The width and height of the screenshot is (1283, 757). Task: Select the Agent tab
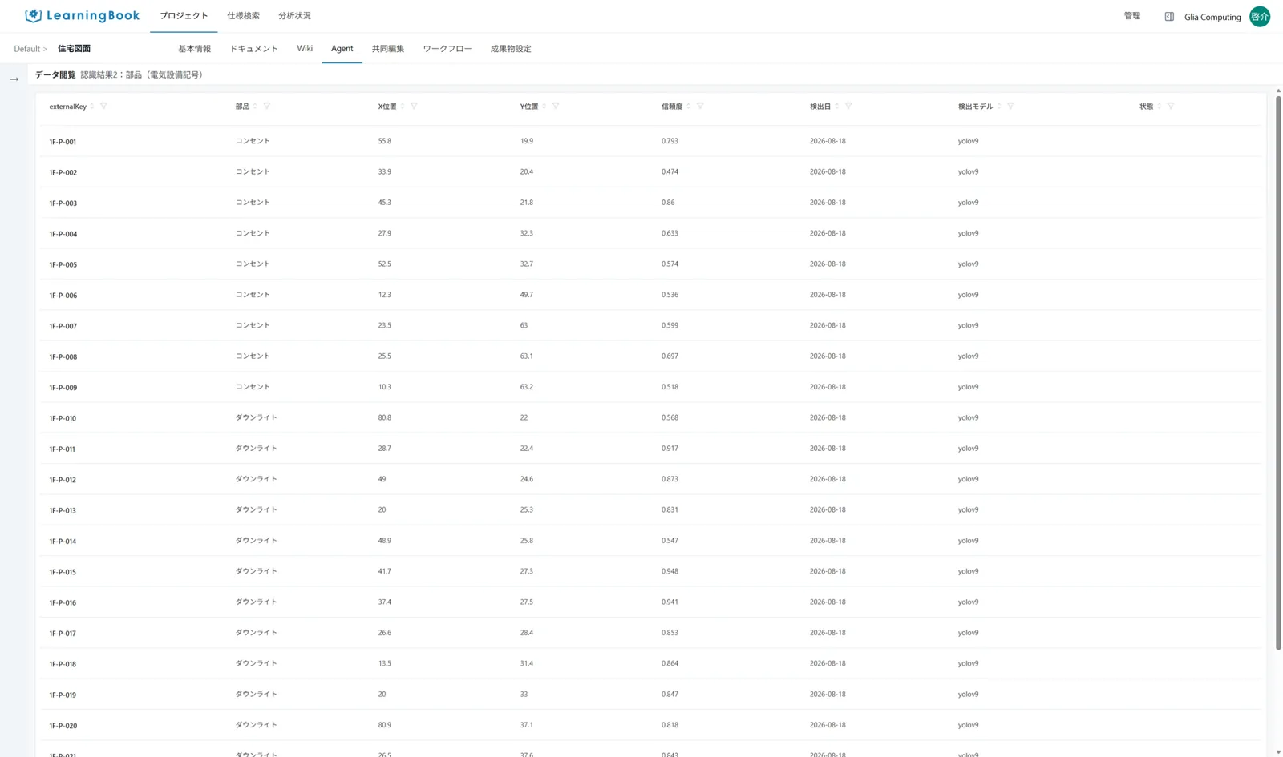pyautogui.click(x=342, y=49)
